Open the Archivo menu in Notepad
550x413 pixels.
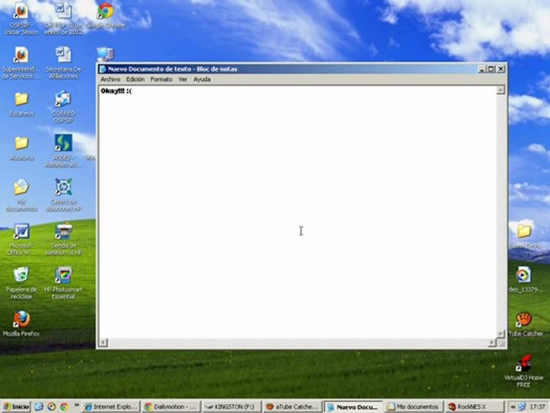click(110, 79)
